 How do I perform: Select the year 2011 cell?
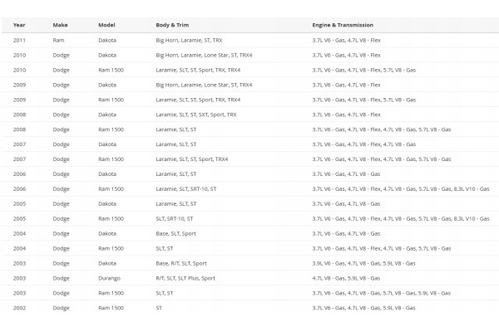coord(19,40)
